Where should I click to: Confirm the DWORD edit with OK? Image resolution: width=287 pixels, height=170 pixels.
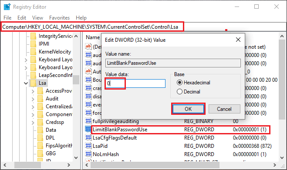pos(188,109)
